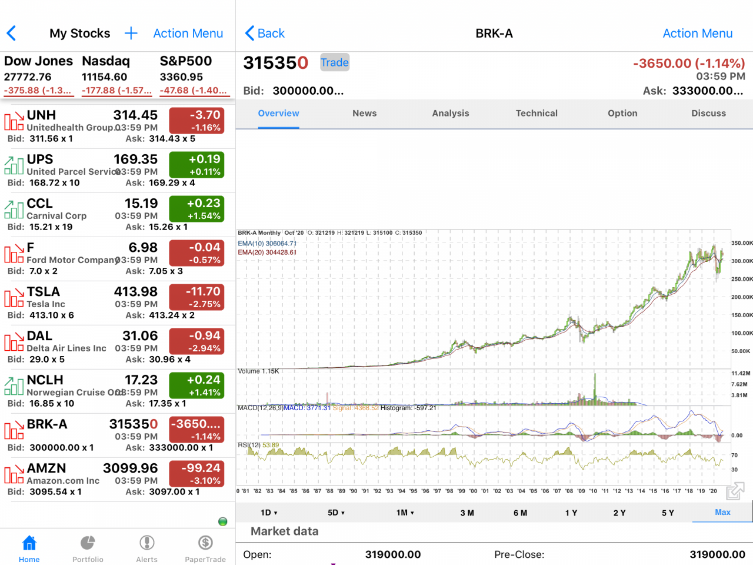753x565 pixels.
Task: Tap the Home icon in bottom bar
Action: click(29, 543)
